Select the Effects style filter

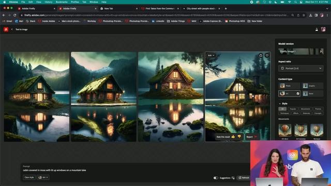click(296, 113)
